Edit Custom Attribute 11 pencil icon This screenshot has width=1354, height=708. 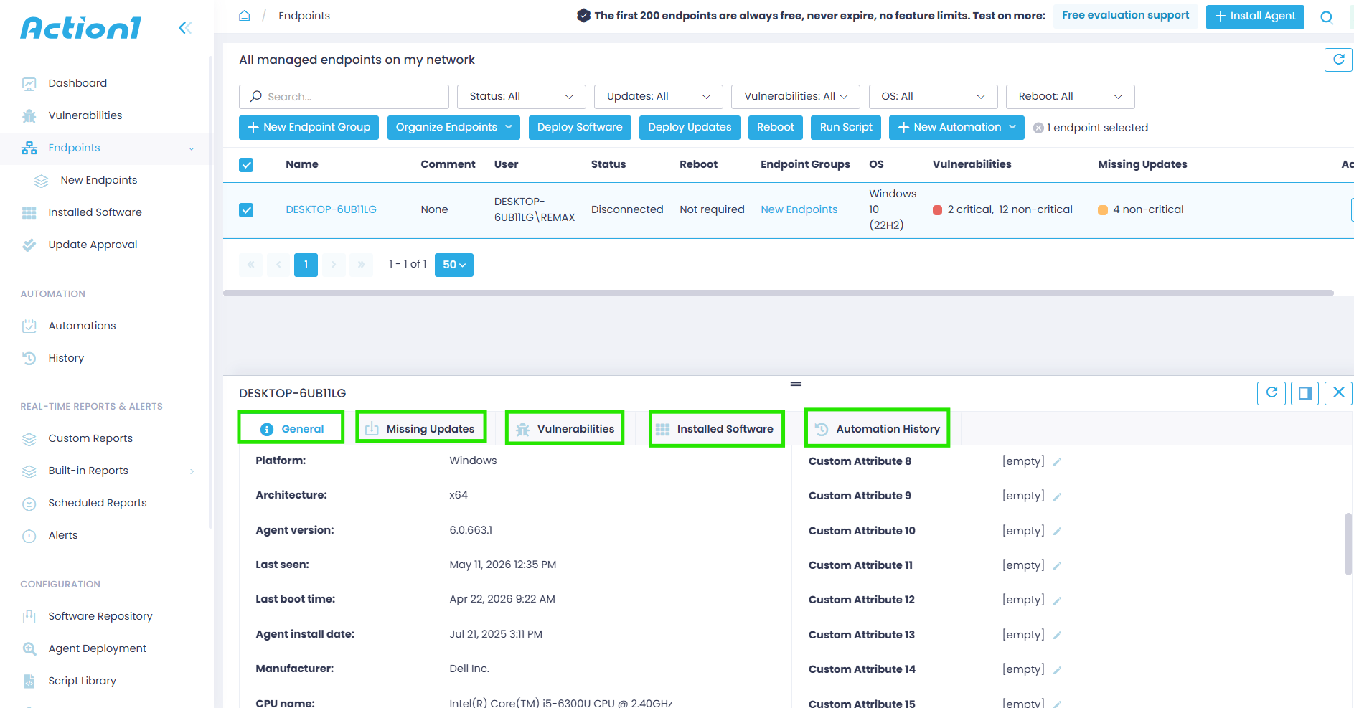[x=1057, y=566]
